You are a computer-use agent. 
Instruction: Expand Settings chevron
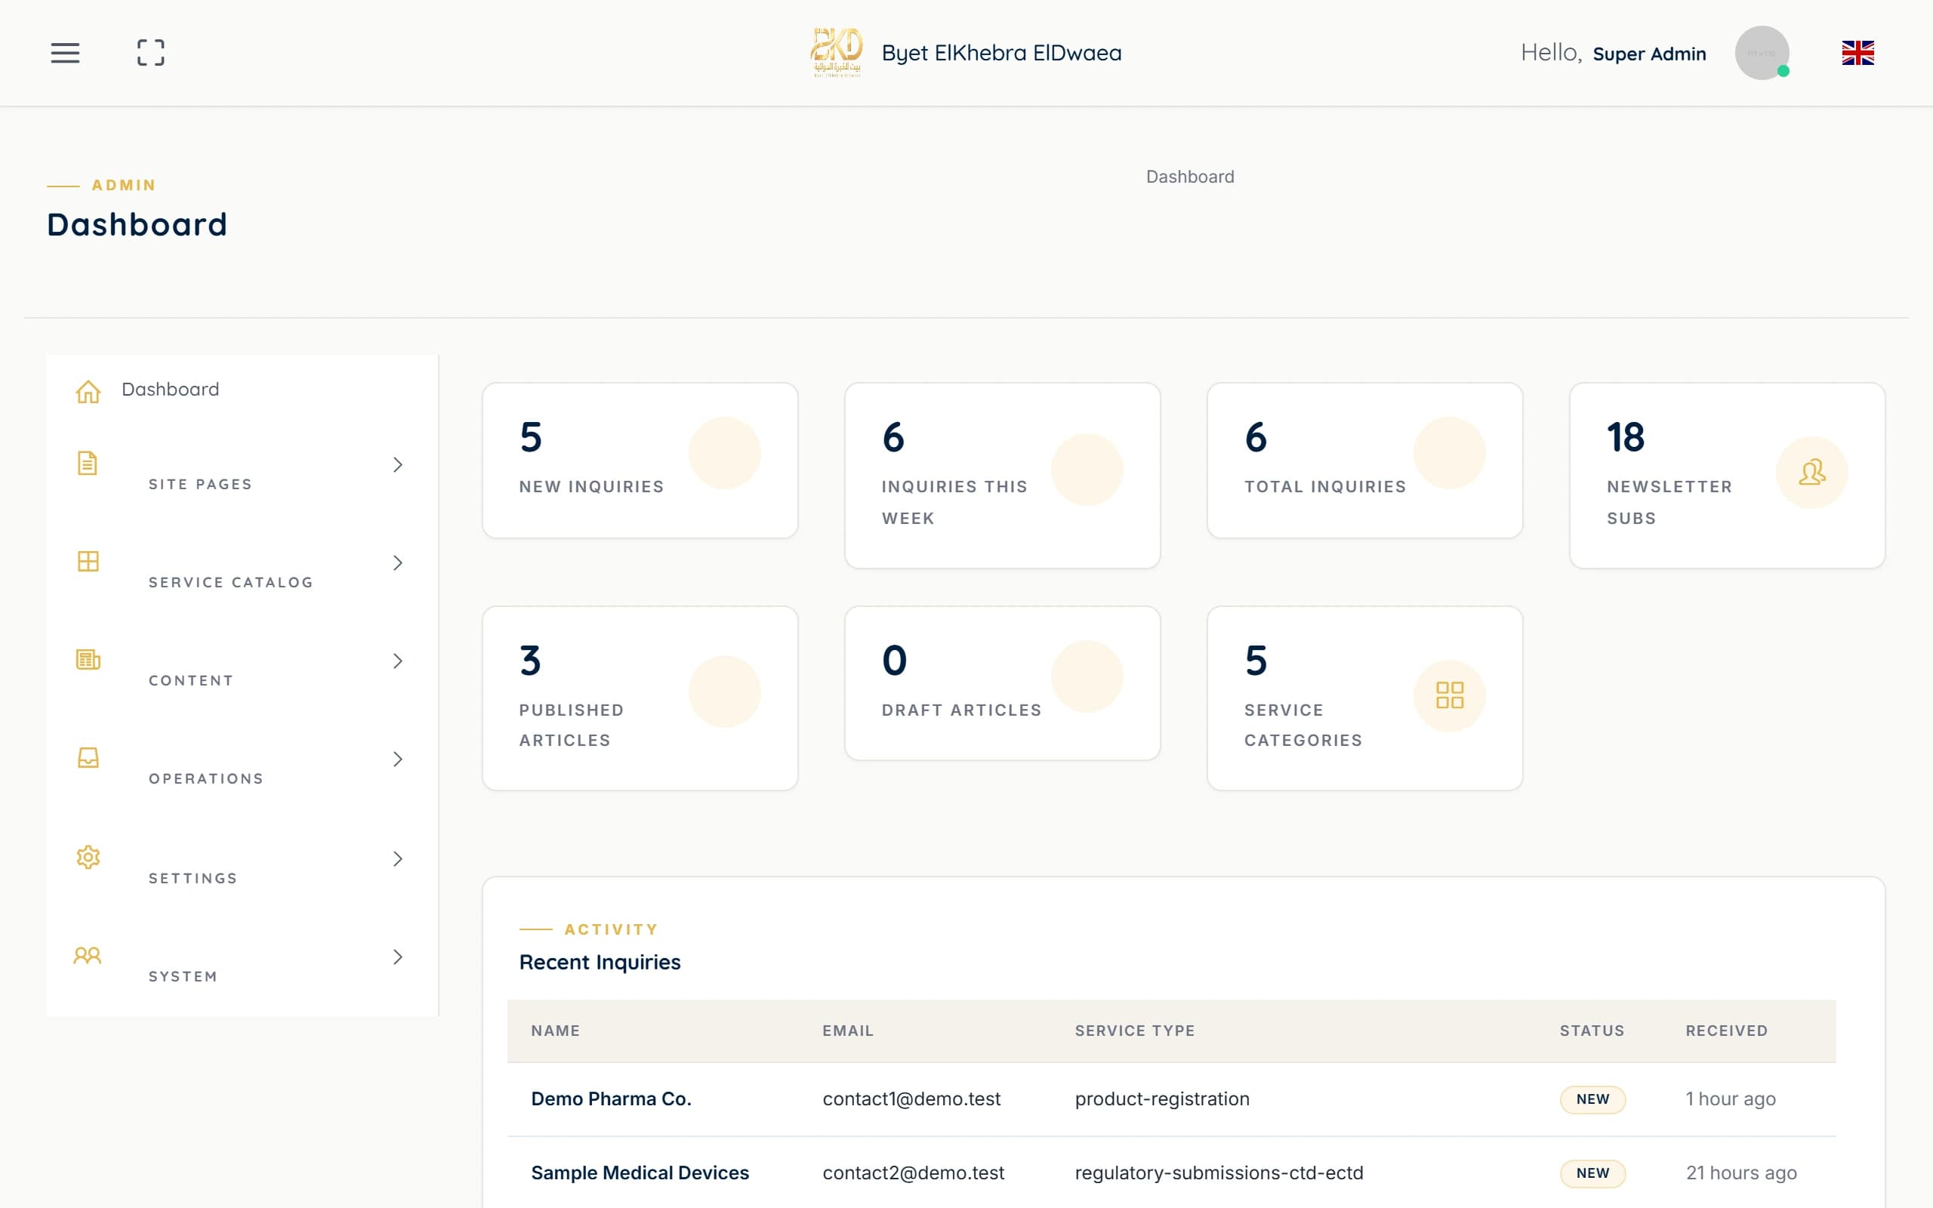click(398, 859)
